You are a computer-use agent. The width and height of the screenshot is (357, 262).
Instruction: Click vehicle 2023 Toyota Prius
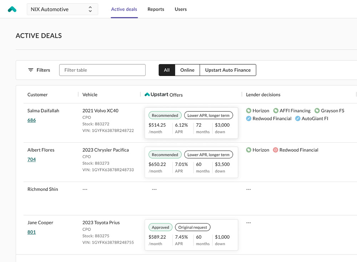coord(101,223)
